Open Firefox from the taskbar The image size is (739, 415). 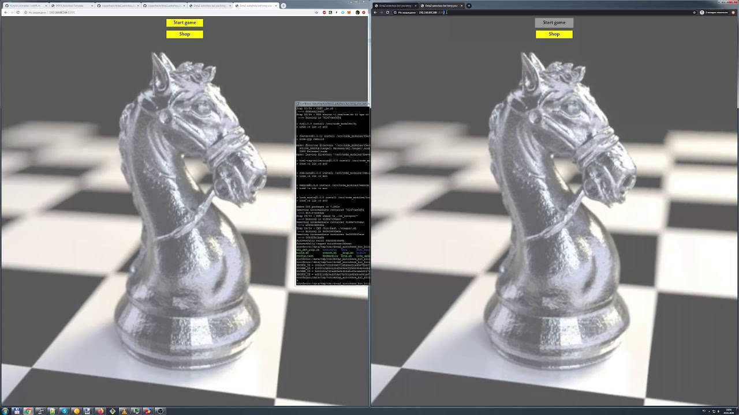pos(100,411)
